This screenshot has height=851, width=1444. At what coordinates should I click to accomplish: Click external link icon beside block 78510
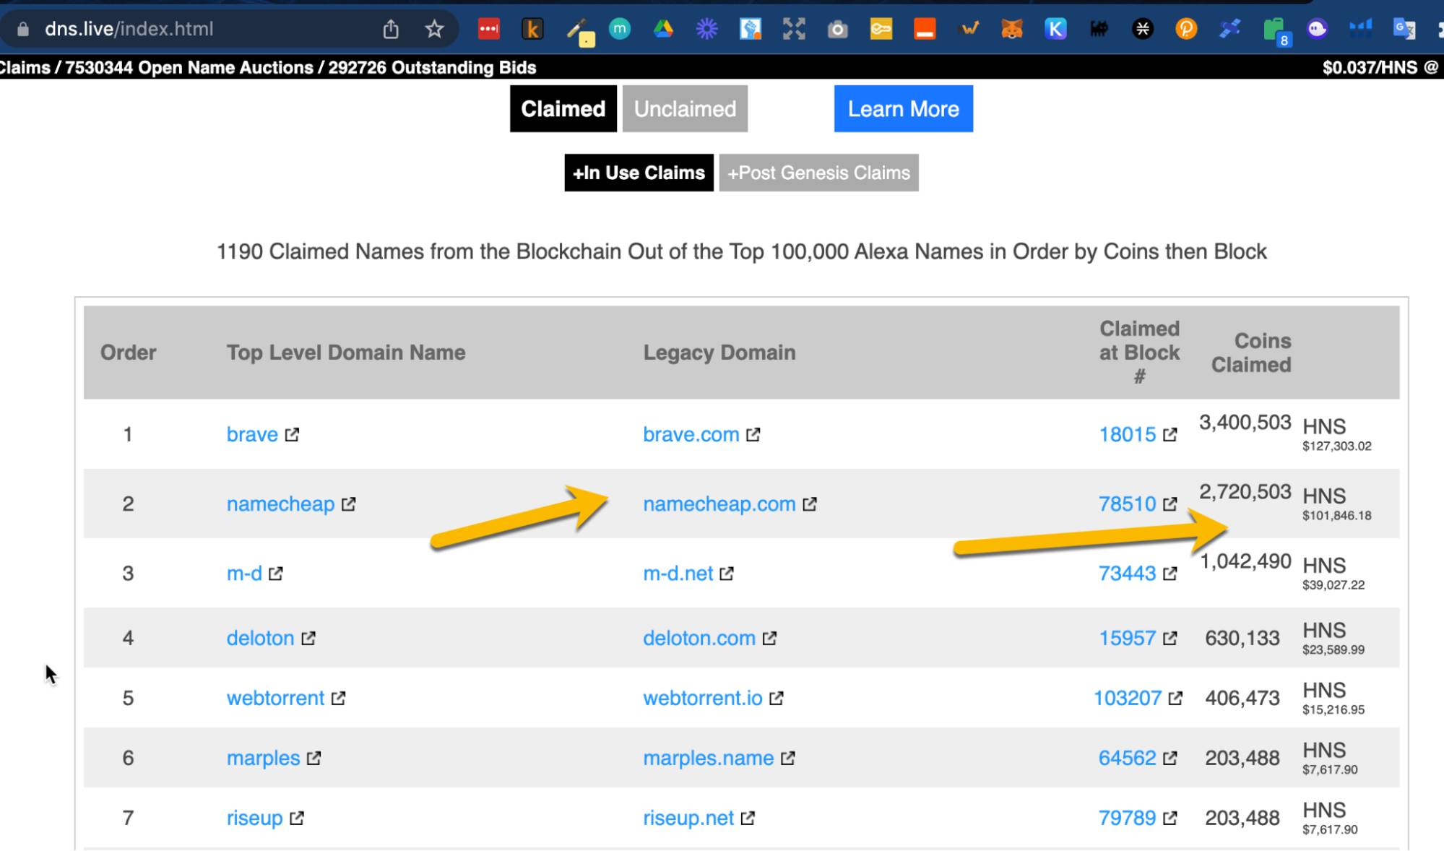[1170, 504]
